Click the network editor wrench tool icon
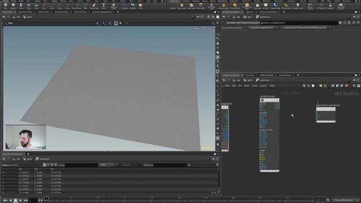 click(304, 86)
